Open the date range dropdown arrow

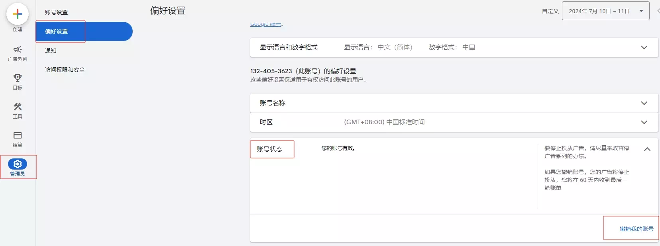click(641, 11)
